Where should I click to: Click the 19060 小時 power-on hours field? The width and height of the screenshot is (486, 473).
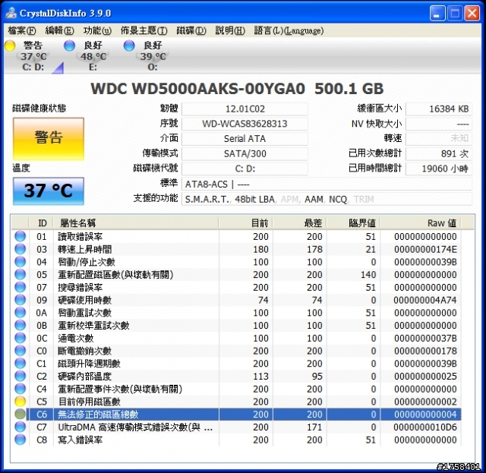point(439,169)
